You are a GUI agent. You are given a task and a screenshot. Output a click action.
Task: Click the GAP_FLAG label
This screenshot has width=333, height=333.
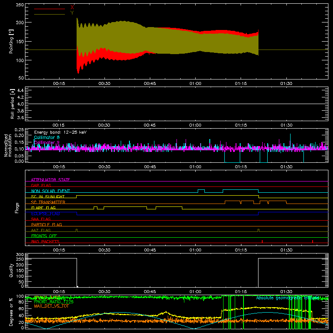(41, 185)
